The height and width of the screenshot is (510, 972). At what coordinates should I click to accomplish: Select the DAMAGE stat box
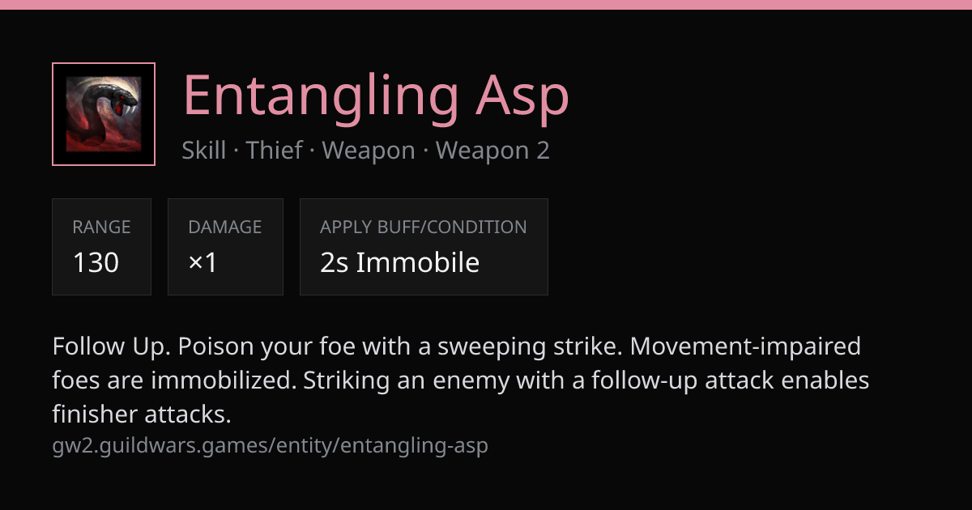[x=225, y=247]
